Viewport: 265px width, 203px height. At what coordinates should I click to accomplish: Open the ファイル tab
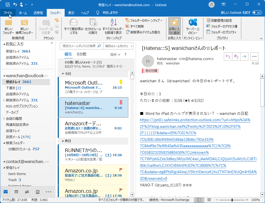click(x=8, y=13)
